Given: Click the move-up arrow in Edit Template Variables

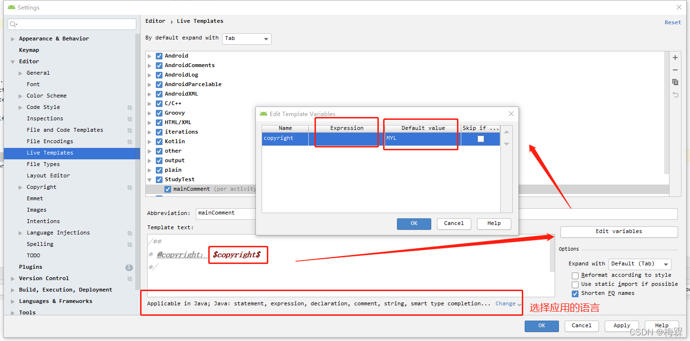Looking at the screenshot, I should click(x=507, y=132).
